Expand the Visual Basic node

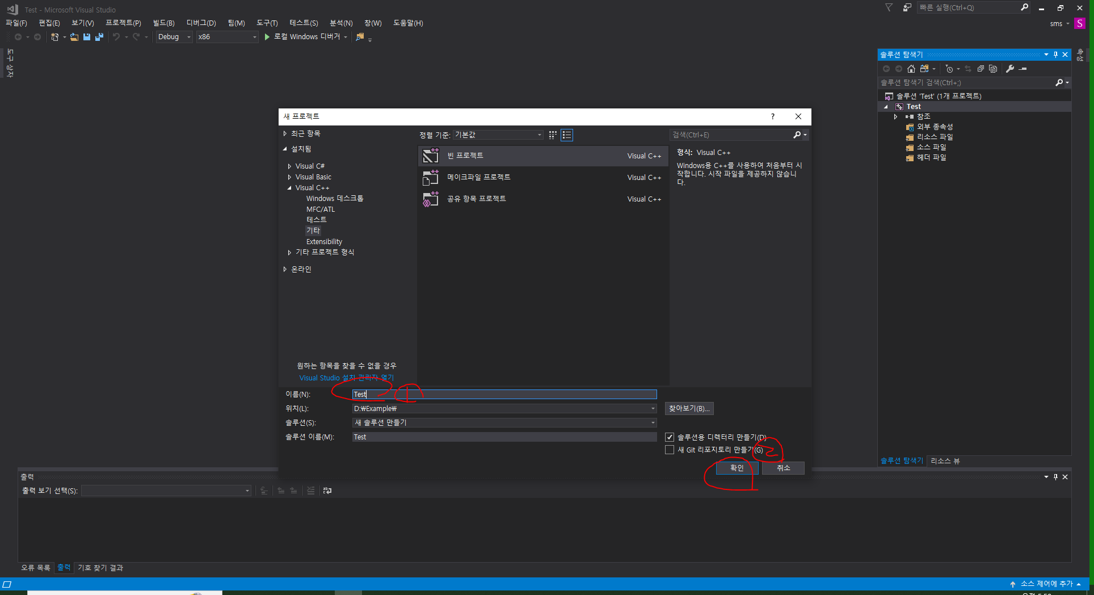point(289,177)
